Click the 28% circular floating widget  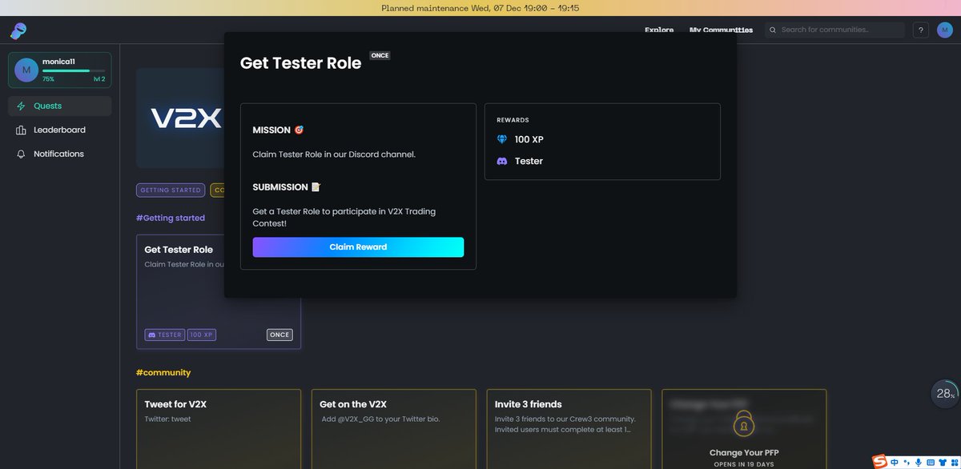pos(946,393)
